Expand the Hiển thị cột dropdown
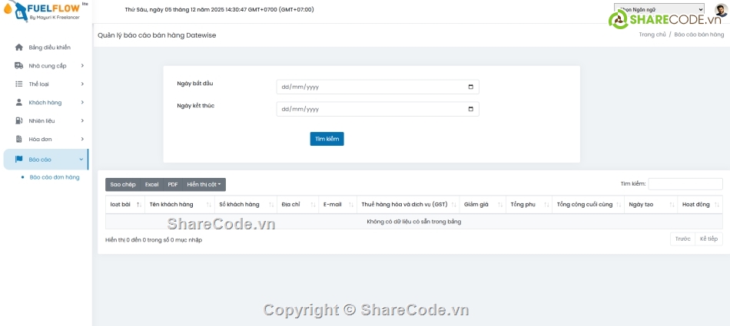The image size is (730, 326). point(204,185)
